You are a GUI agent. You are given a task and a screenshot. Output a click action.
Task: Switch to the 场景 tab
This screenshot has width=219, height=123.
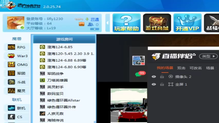[x=210, y=68]
